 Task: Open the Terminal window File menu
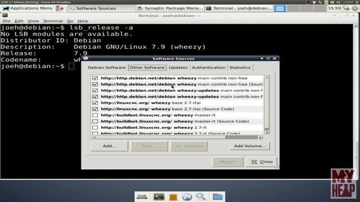[x=6, y=21]
